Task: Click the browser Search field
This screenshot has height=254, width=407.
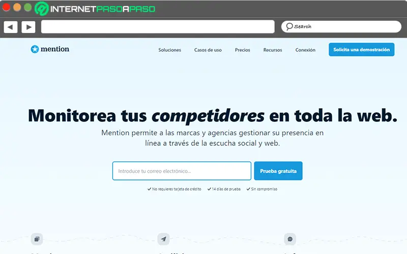Action: 341,27
